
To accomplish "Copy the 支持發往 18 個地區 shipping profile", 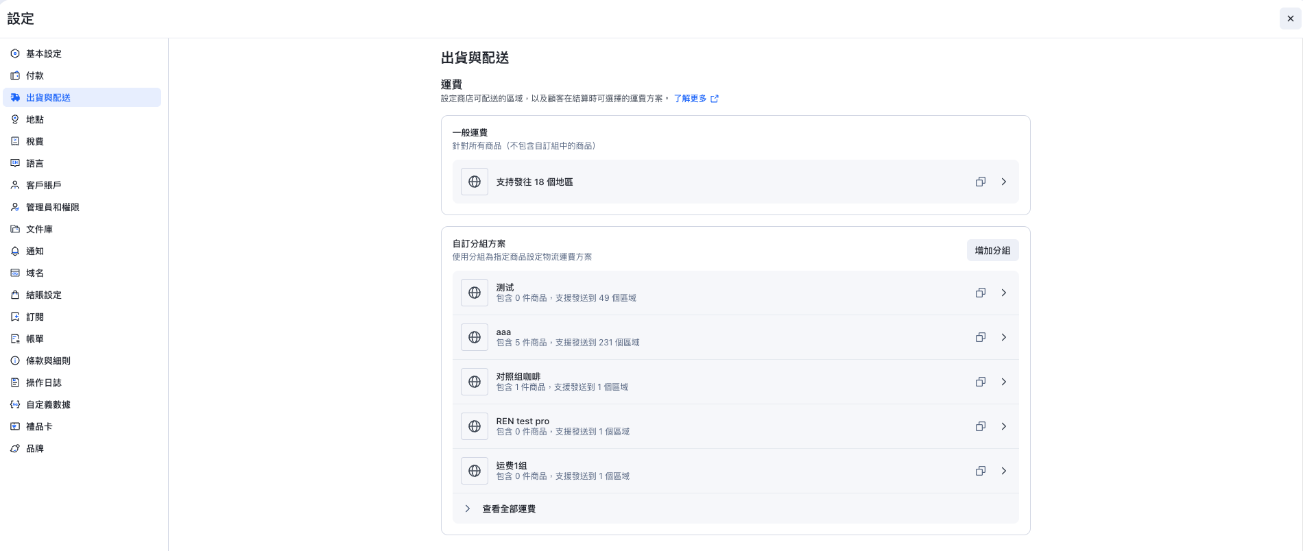I will pyautogui.click(x=981, y=182).
